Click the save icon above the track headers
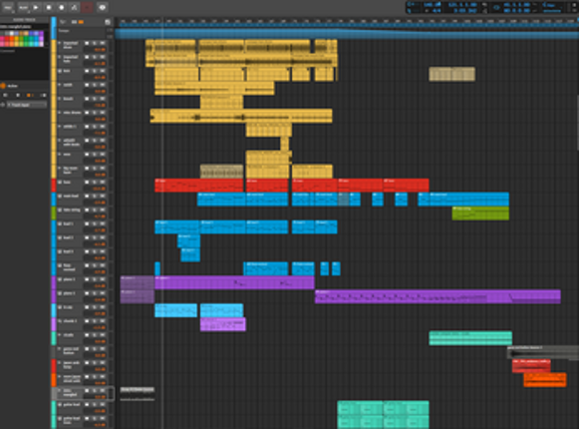 [108, 22]
